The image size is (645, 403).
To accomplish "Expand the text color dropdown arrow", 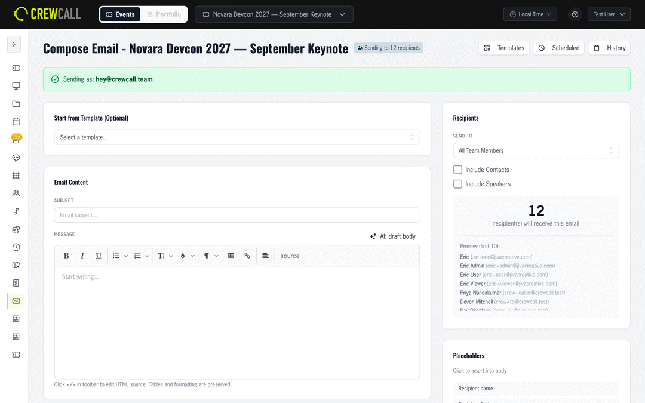I will [x=192, y=256].
